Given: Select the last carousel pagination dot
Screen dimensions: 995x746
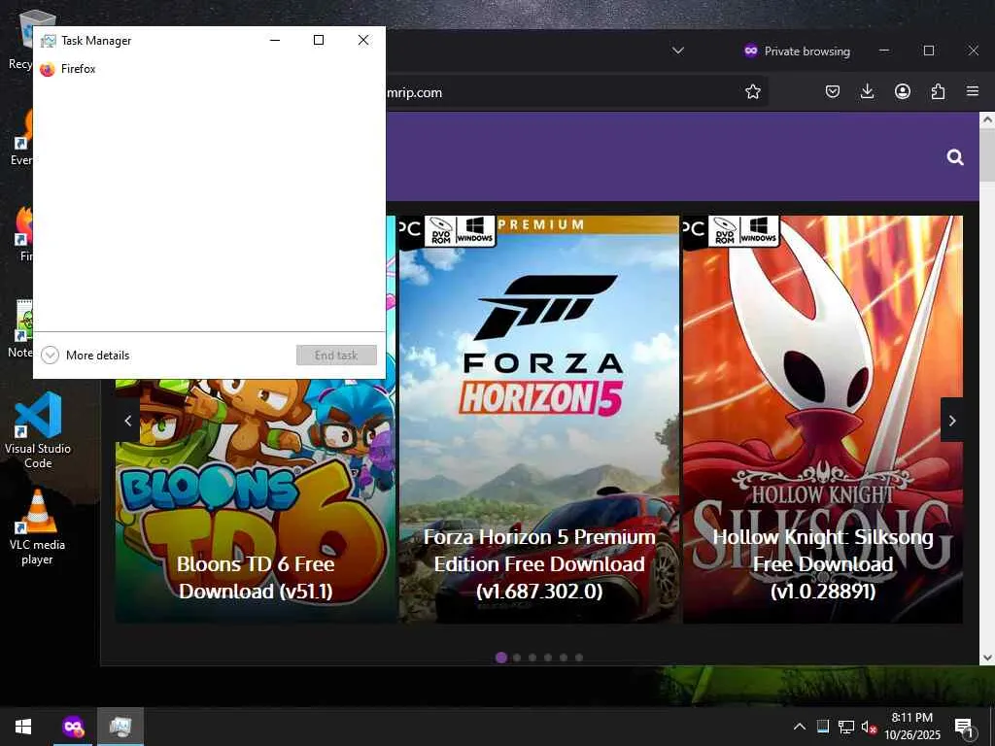Looking at the screenshot, I should (x=579, y=658).
